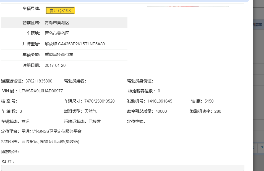Click the 车籍地 value 青岛市黄岛区
This screenshot has width=264, height=171.
57,33
